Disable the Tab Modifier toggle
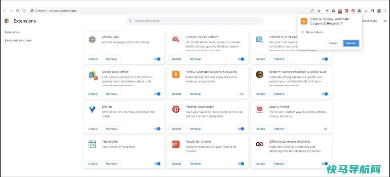The height and width of the screenshot is (177, 390). (157, 164)
